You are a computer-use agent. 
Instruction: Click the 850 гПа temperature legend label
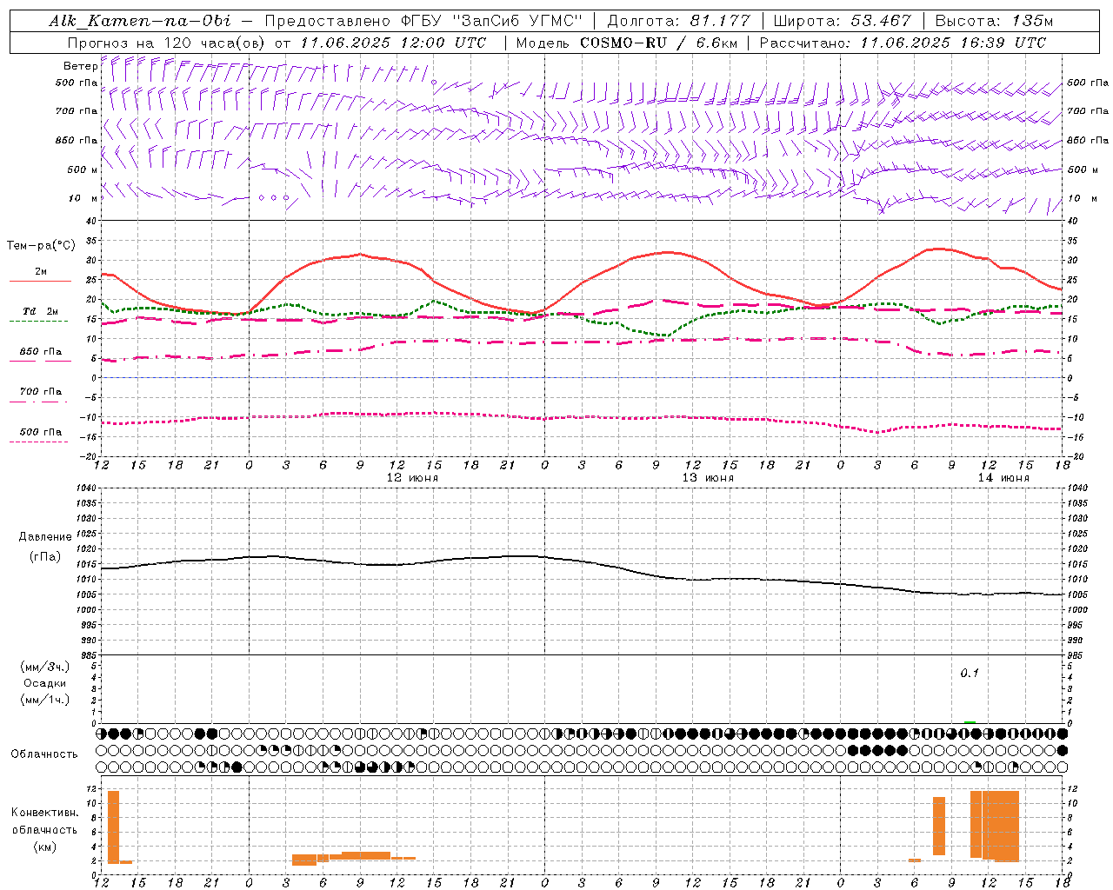[41, 352]
